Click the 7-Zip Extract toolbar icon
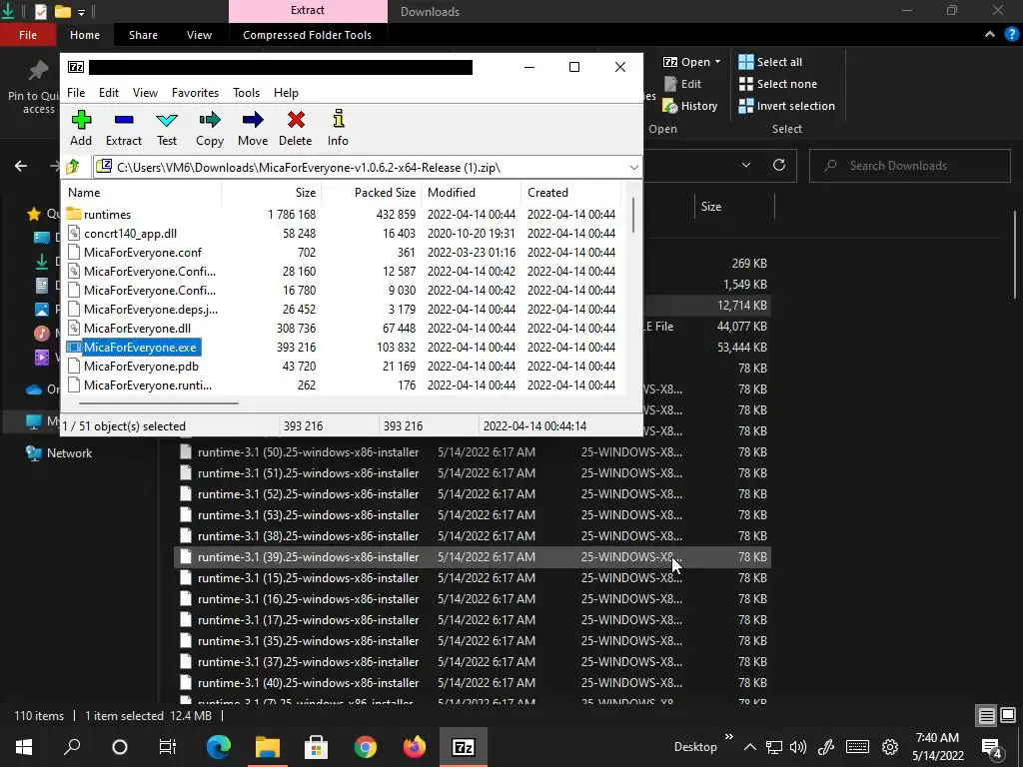Image resolution: width=1023 pixels, height=767 pixels. 123,120
